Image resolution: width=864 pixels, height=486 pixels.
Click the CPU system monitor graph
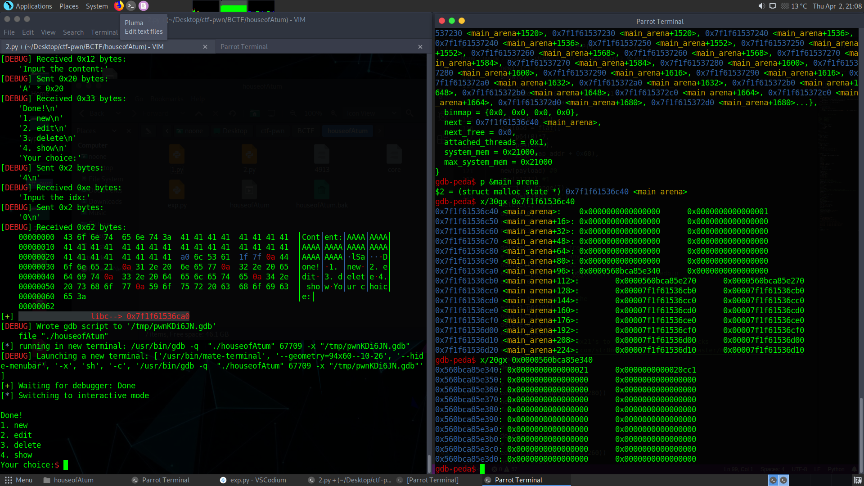point(206,6)
